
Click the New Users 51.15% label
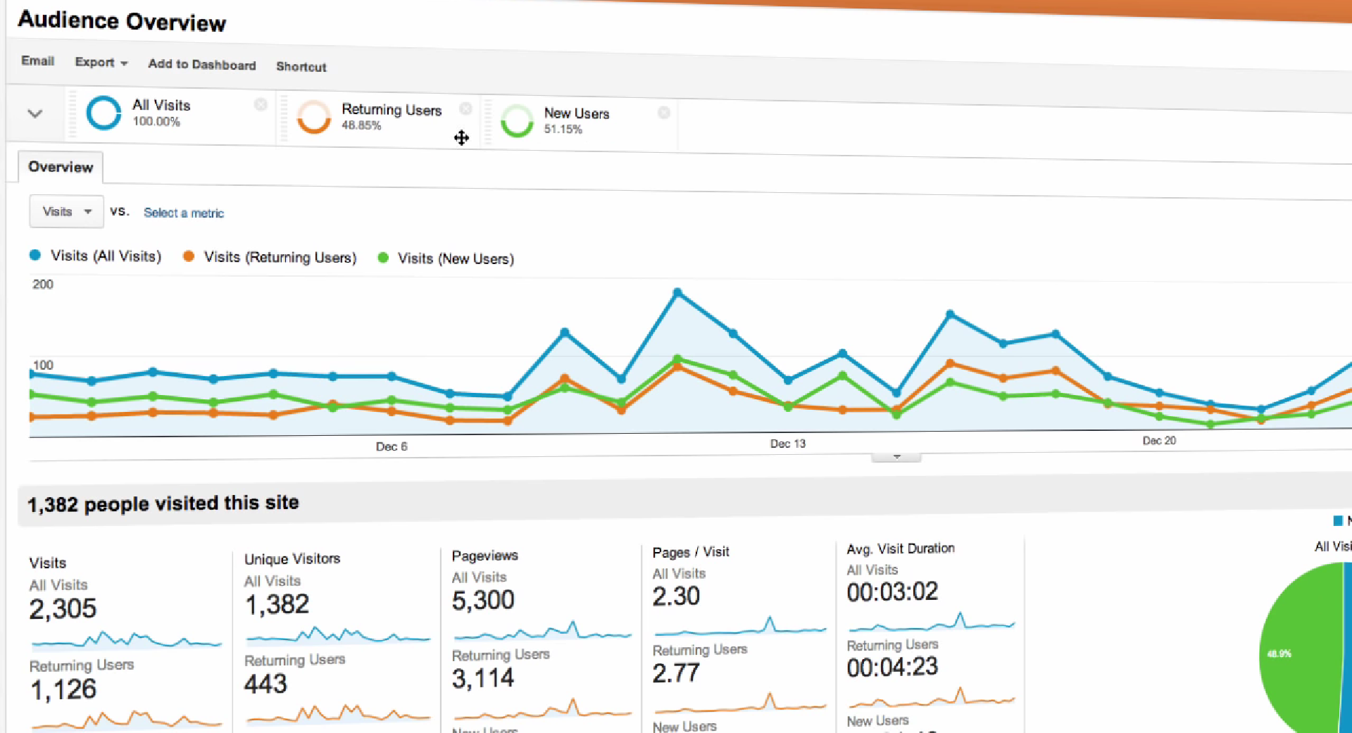(577, 120)
